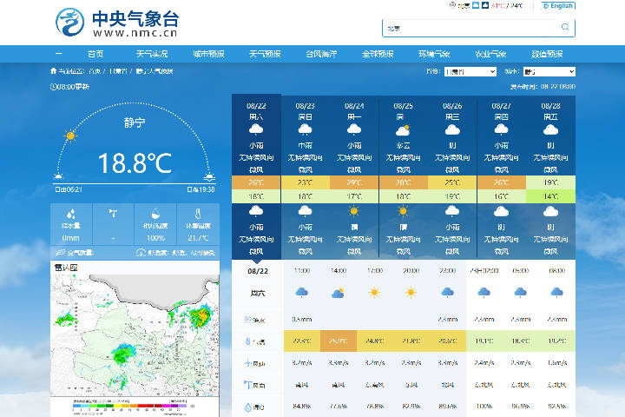The height and width of the screenshot is (417, 625).
Task: Select the 08/25 forecast column
Action: (404, 176)
